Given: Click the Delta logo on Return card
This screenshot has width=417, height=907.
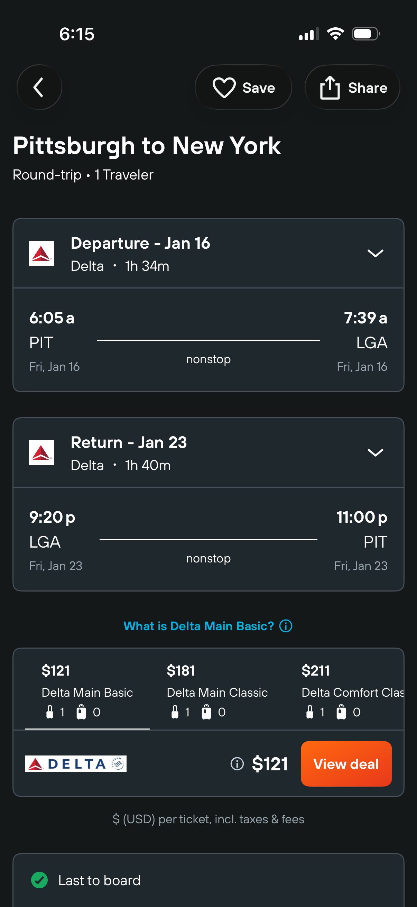Looking at the screenshot, I should (x=41, y=452).
